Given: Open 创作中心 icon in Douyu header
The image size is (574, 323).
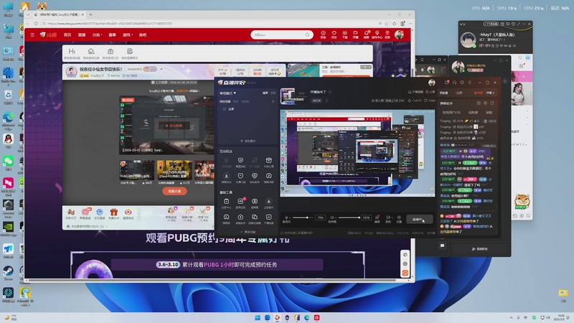Looking at the screenshot, I should click(x=377, y=34).
